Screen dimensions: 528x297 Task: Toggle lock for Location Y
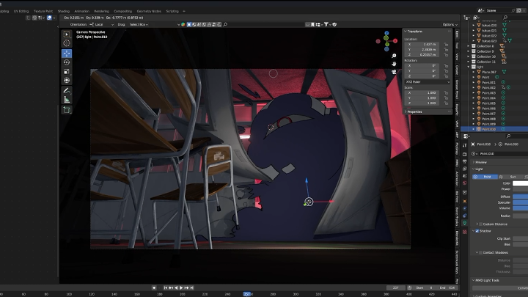coord(446,50)
